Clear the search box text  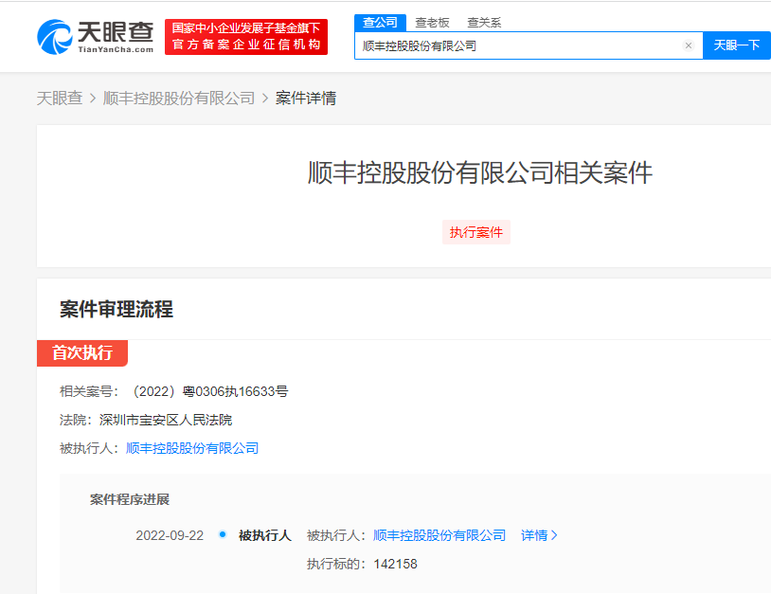click(688, 45)
